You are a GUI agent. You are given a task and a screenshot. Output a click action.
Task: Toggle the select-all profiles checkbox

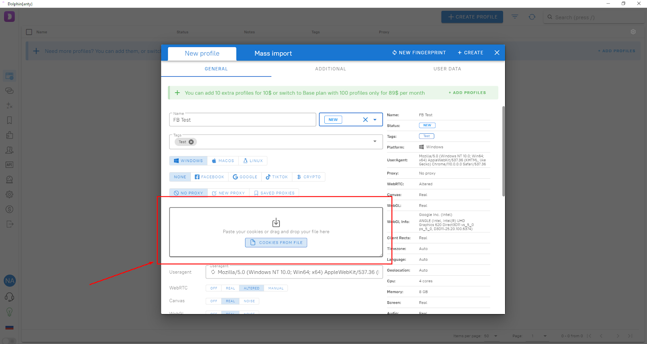coord(29,32)
